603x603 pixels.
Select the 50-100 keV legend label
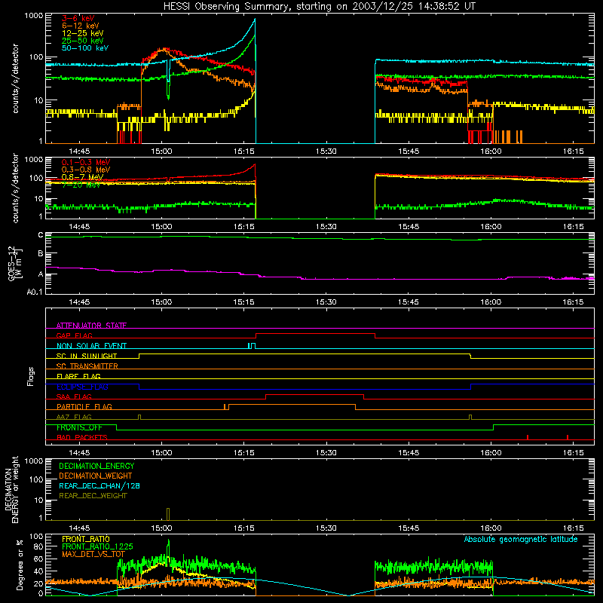pyautogui.click(x=85, y=48)
